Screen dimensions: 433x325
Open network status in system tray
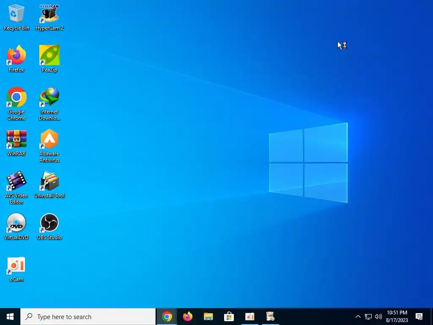[368, 317]
